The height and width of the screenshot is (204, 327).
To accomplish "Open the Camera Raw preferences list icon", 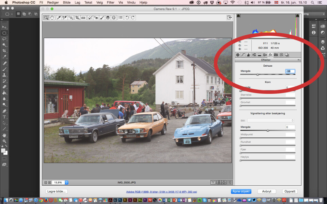I will pos(121,18).
